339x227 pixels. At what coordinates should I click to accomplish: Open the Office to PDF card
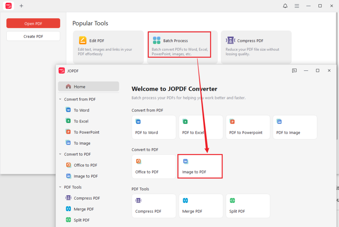click(154, 166)
